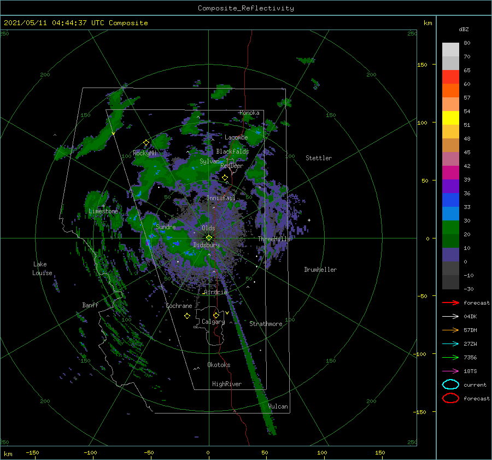Click the cyan current ellipse legend icon
This screenshot has height=460, width=492.
[x=450, y=385]
